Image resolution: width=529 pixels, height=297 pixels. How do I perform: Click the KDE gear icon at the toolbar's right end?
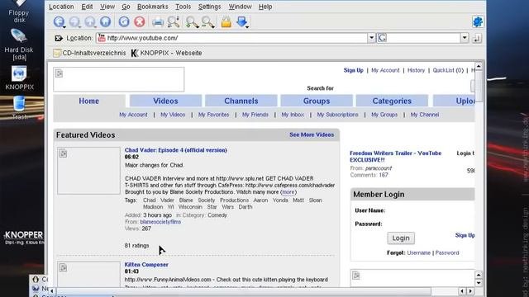click(x=478, y=22)
